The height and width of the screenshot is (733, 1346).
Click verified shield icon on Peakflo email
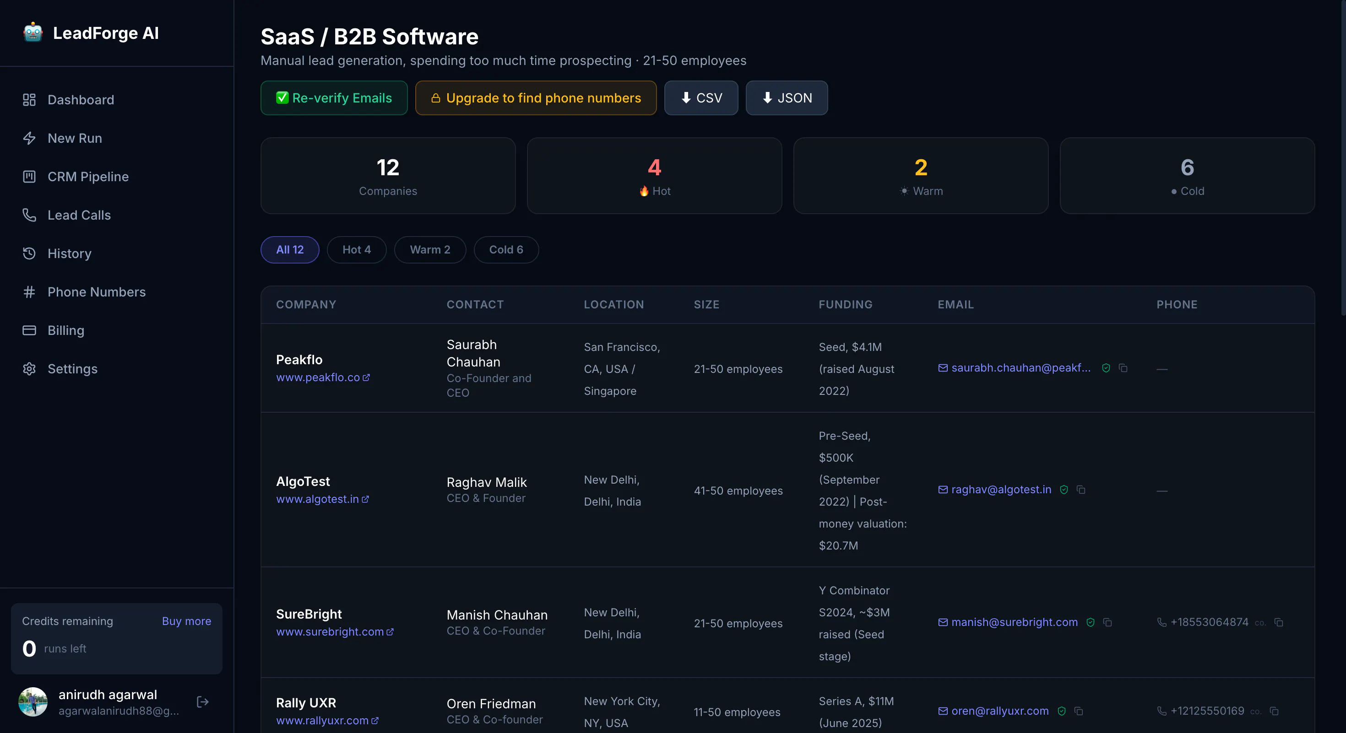click(1106, 368)
